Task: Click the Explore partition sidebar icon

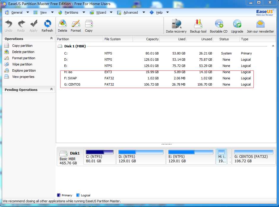Action: point(7,70)
